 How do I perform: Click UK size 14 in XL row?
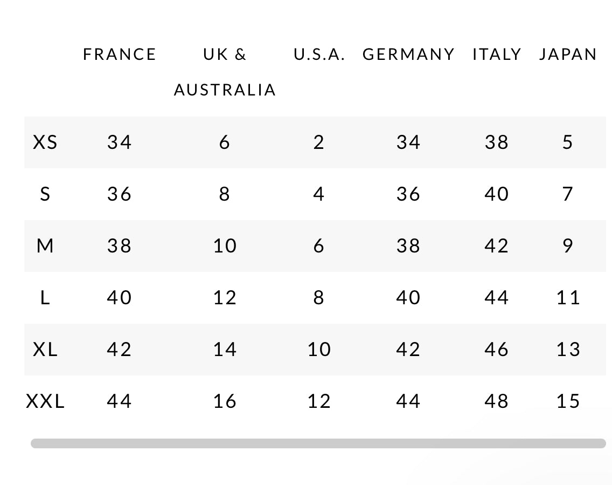click(x=225, y=350)
